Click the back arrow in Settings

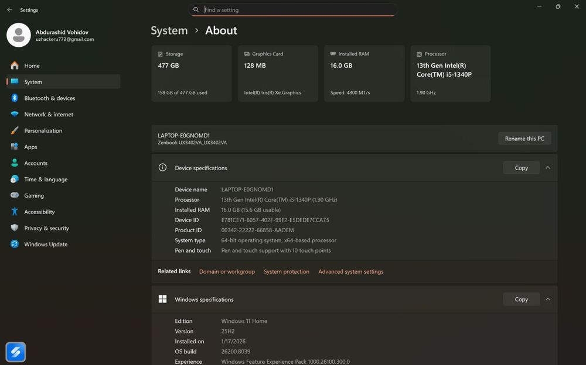9,10
